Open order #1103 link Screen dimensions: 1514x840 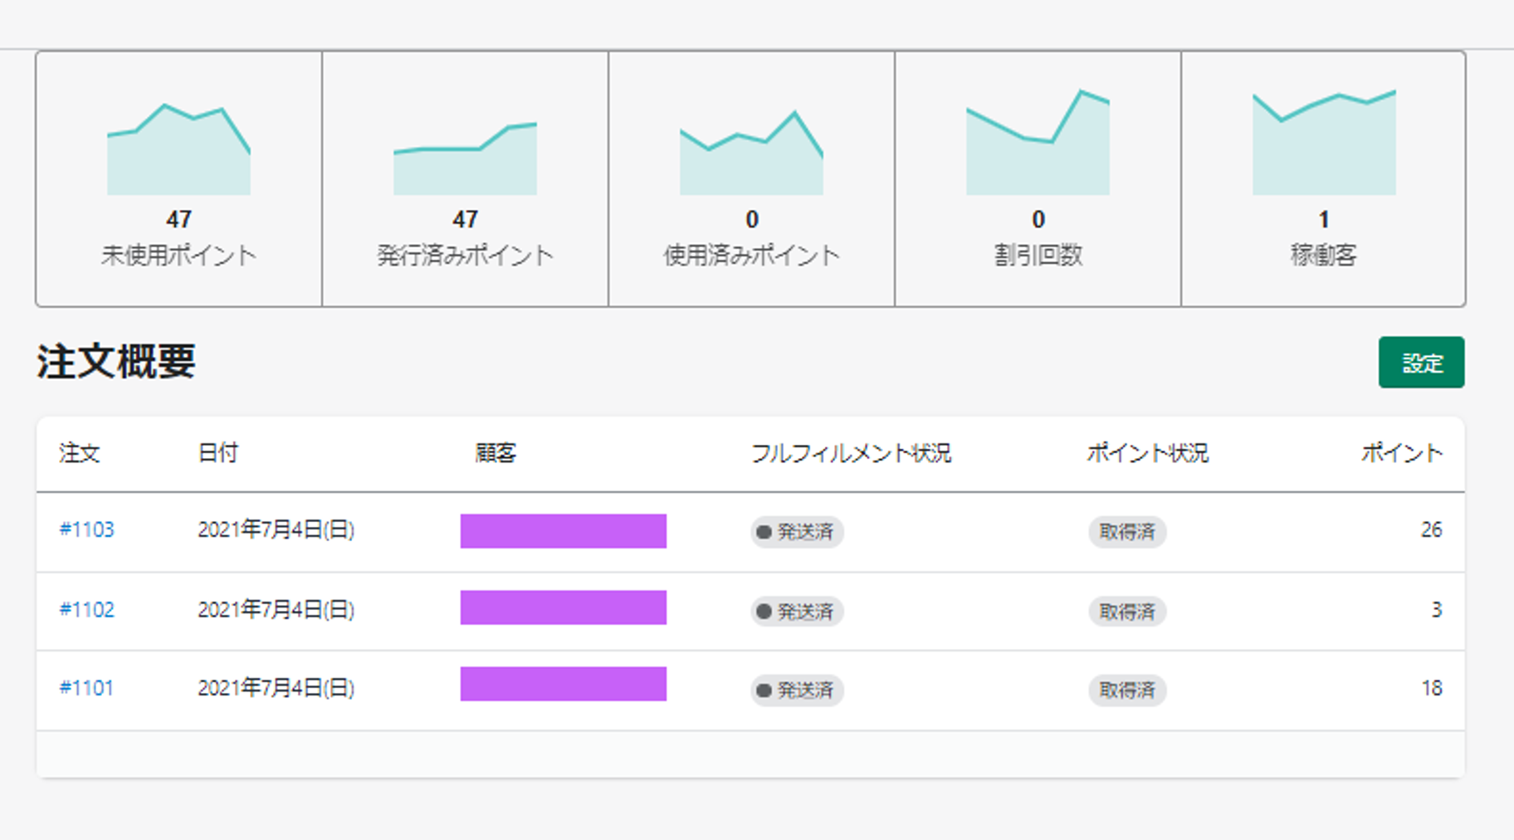click(86, 530)
